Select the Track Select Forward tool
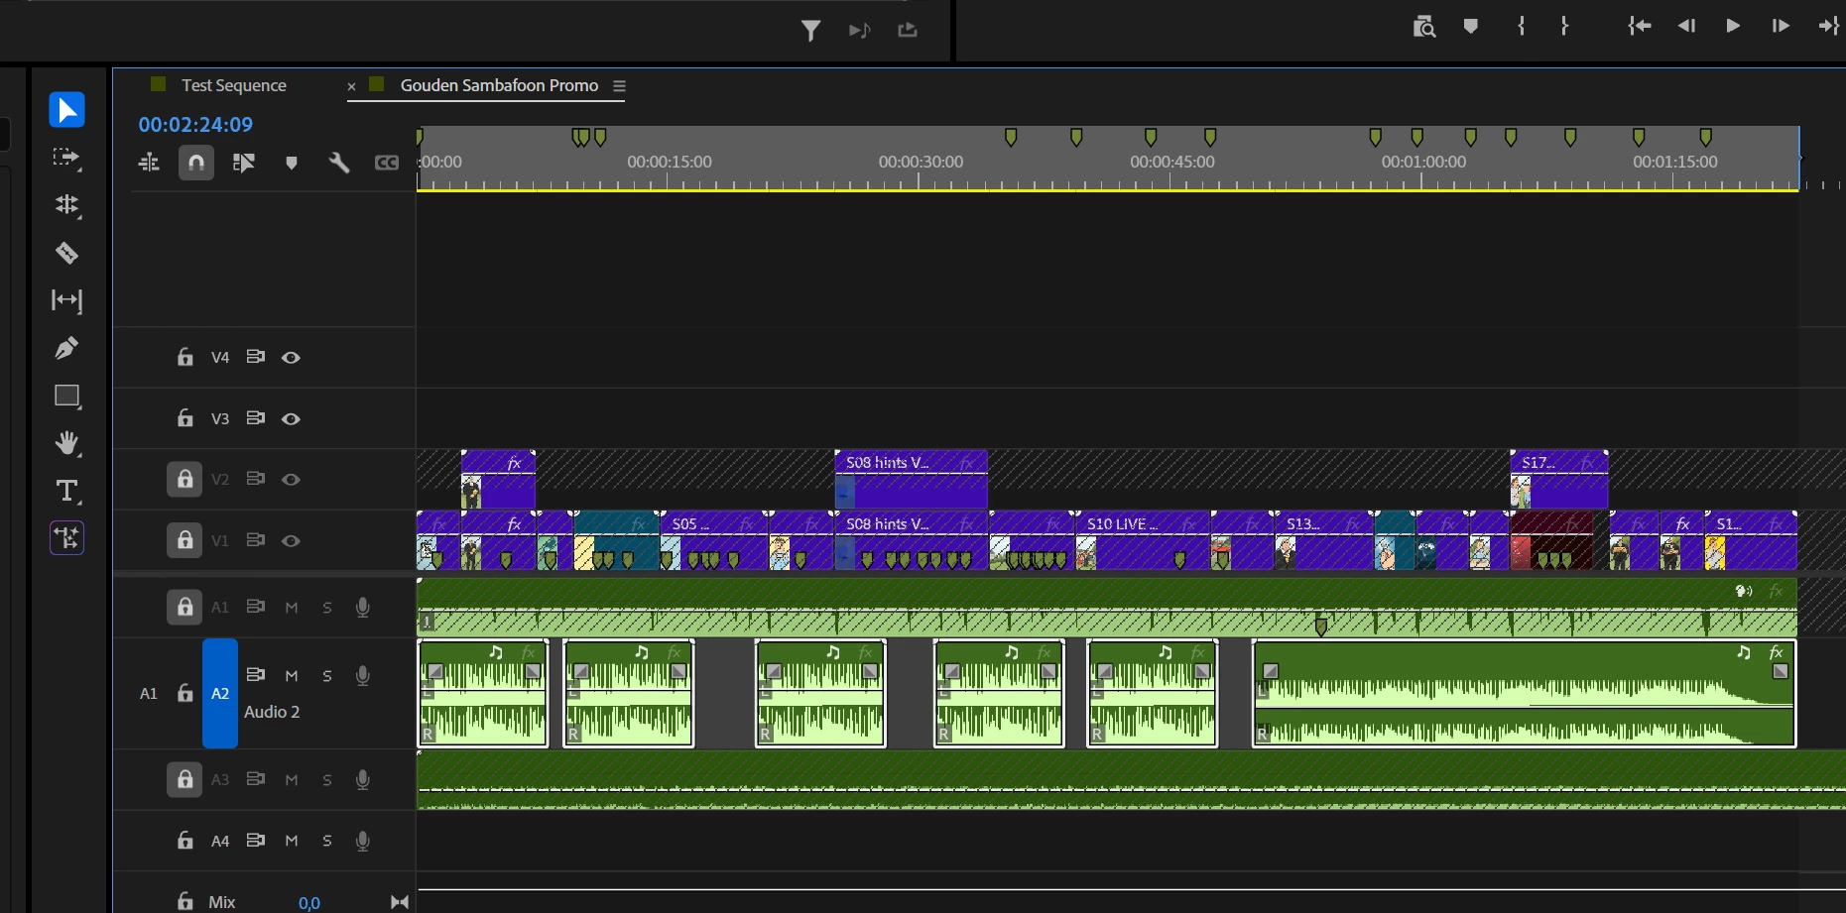Viewport: 1846px width, 913px height. coord(66,158)
